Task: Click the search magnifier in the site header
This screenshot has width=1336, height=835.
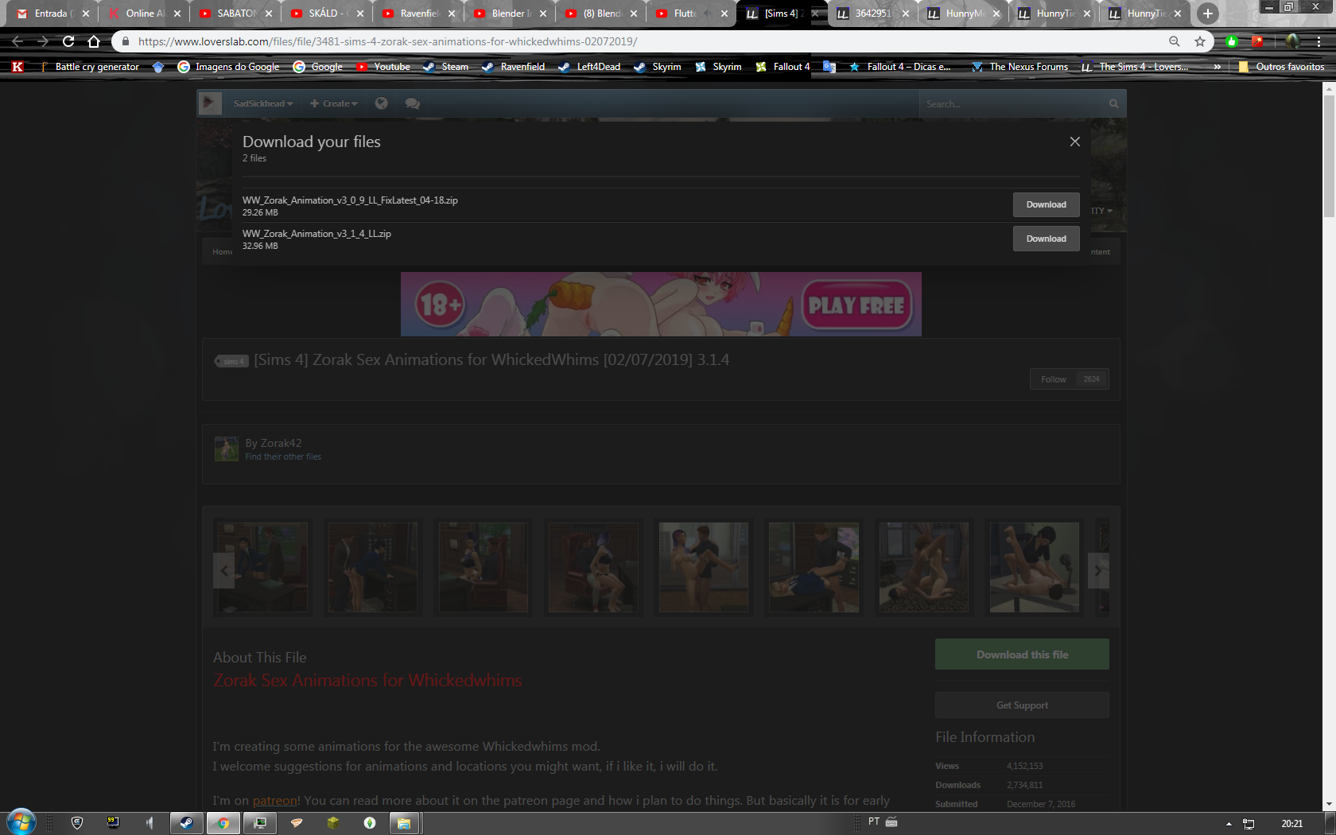Action: click(1113, 103)
